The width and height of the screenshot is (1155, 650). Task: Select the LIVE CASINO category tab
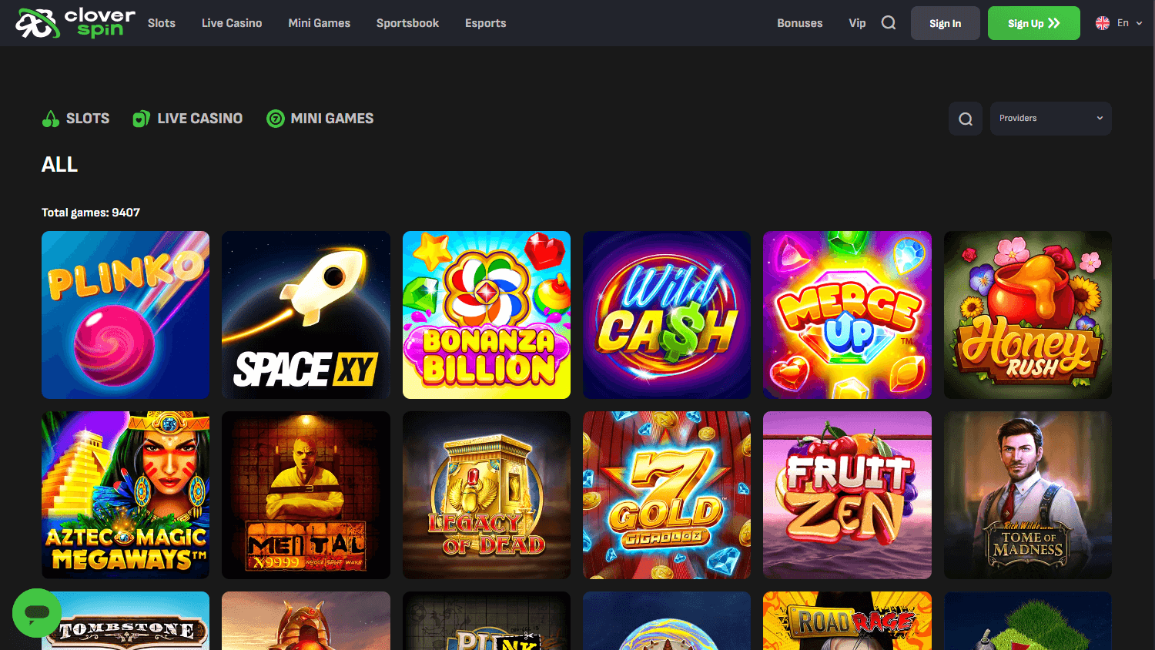click(x=188, y=119)
